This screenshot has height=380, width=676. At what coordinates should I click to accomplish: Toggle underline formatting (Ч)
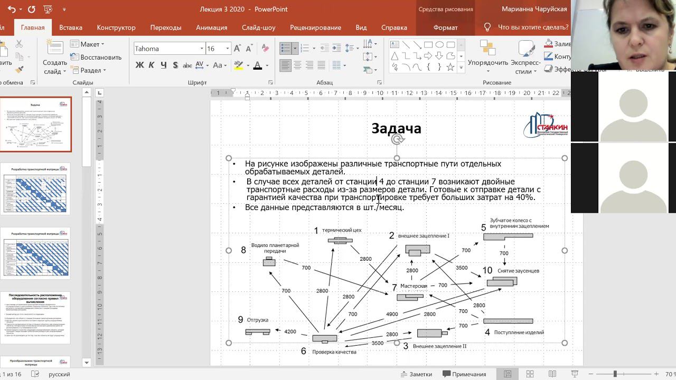tap(163, 65)
